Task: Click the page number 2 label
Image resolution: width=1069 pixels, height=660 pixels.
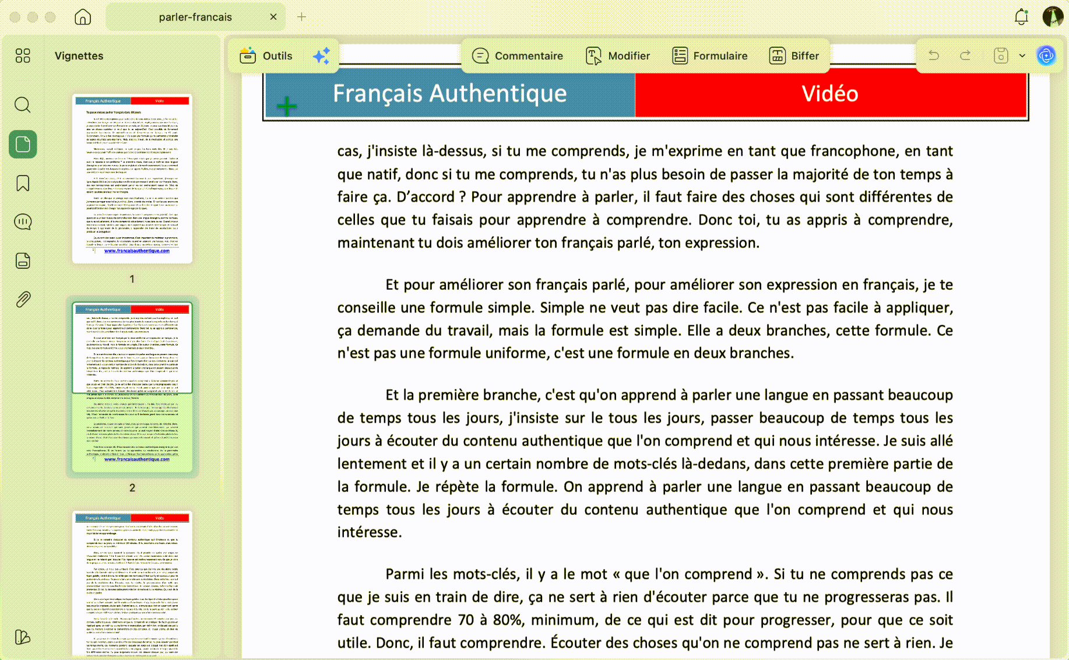Action: [x=132, y=488]
